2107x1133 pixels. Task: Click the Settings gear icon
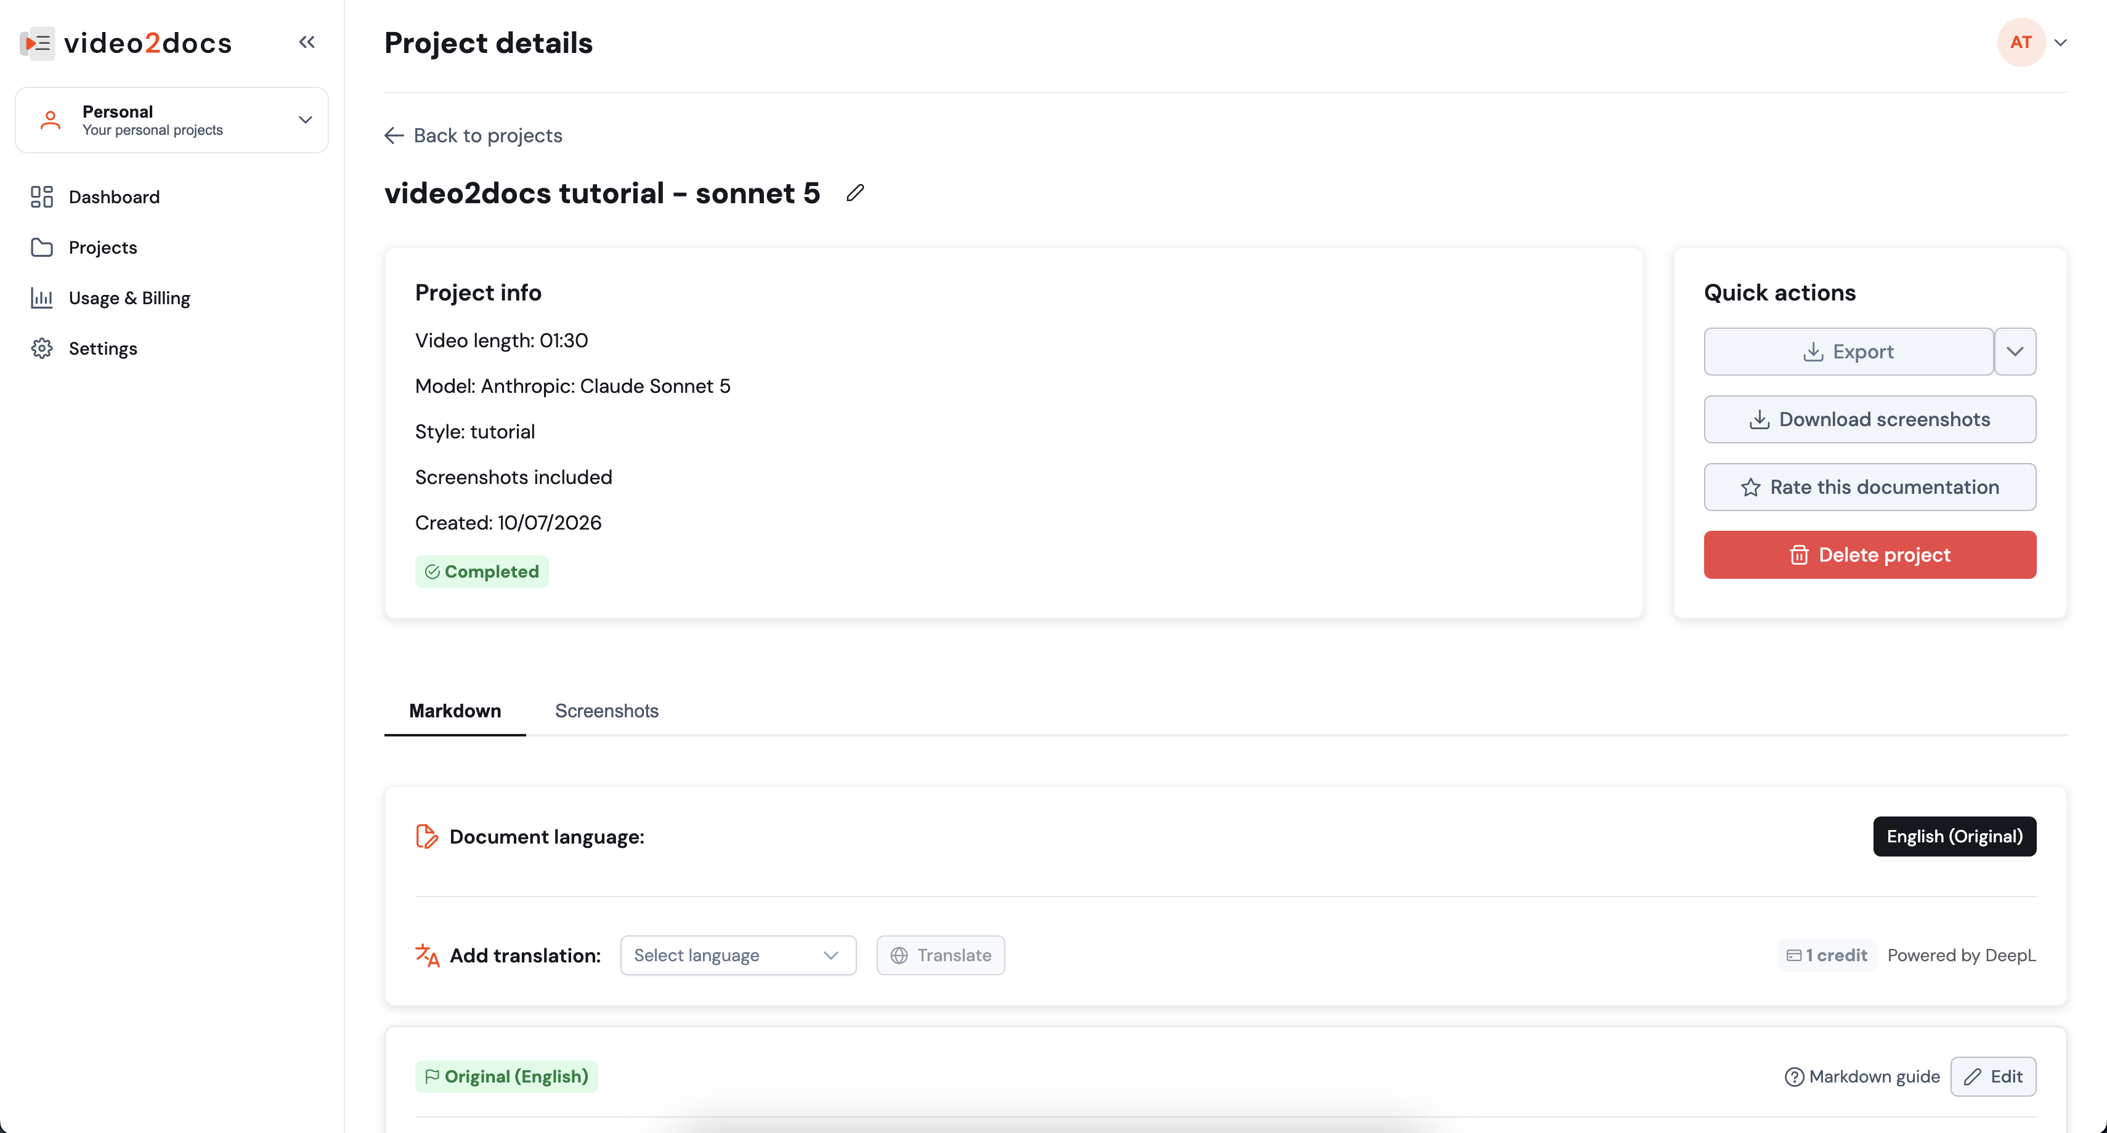(42, 349)
